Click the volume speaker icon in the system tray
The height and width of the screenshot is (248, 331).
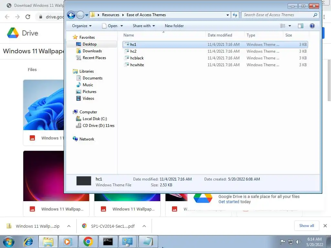coord(298,242)
